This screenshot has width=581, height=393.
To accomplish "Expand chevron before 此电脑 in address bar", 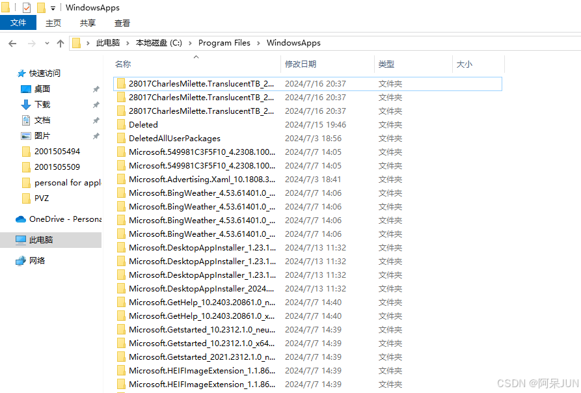I will pyautogui.click(x=88, y=44).
